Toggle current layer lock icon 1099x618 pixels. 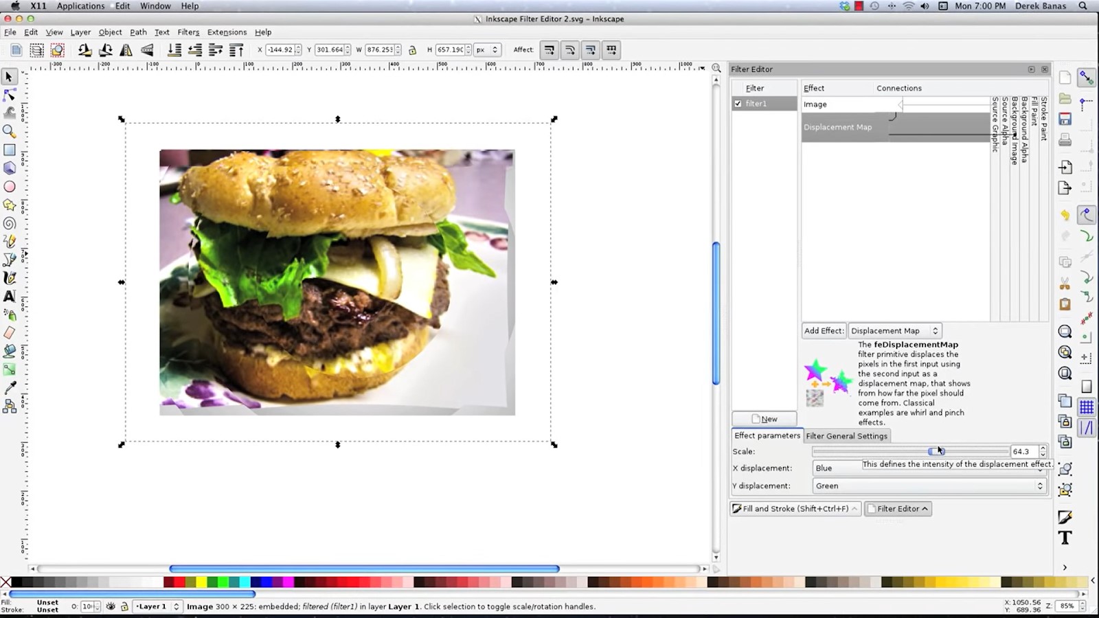click(124, 606)
